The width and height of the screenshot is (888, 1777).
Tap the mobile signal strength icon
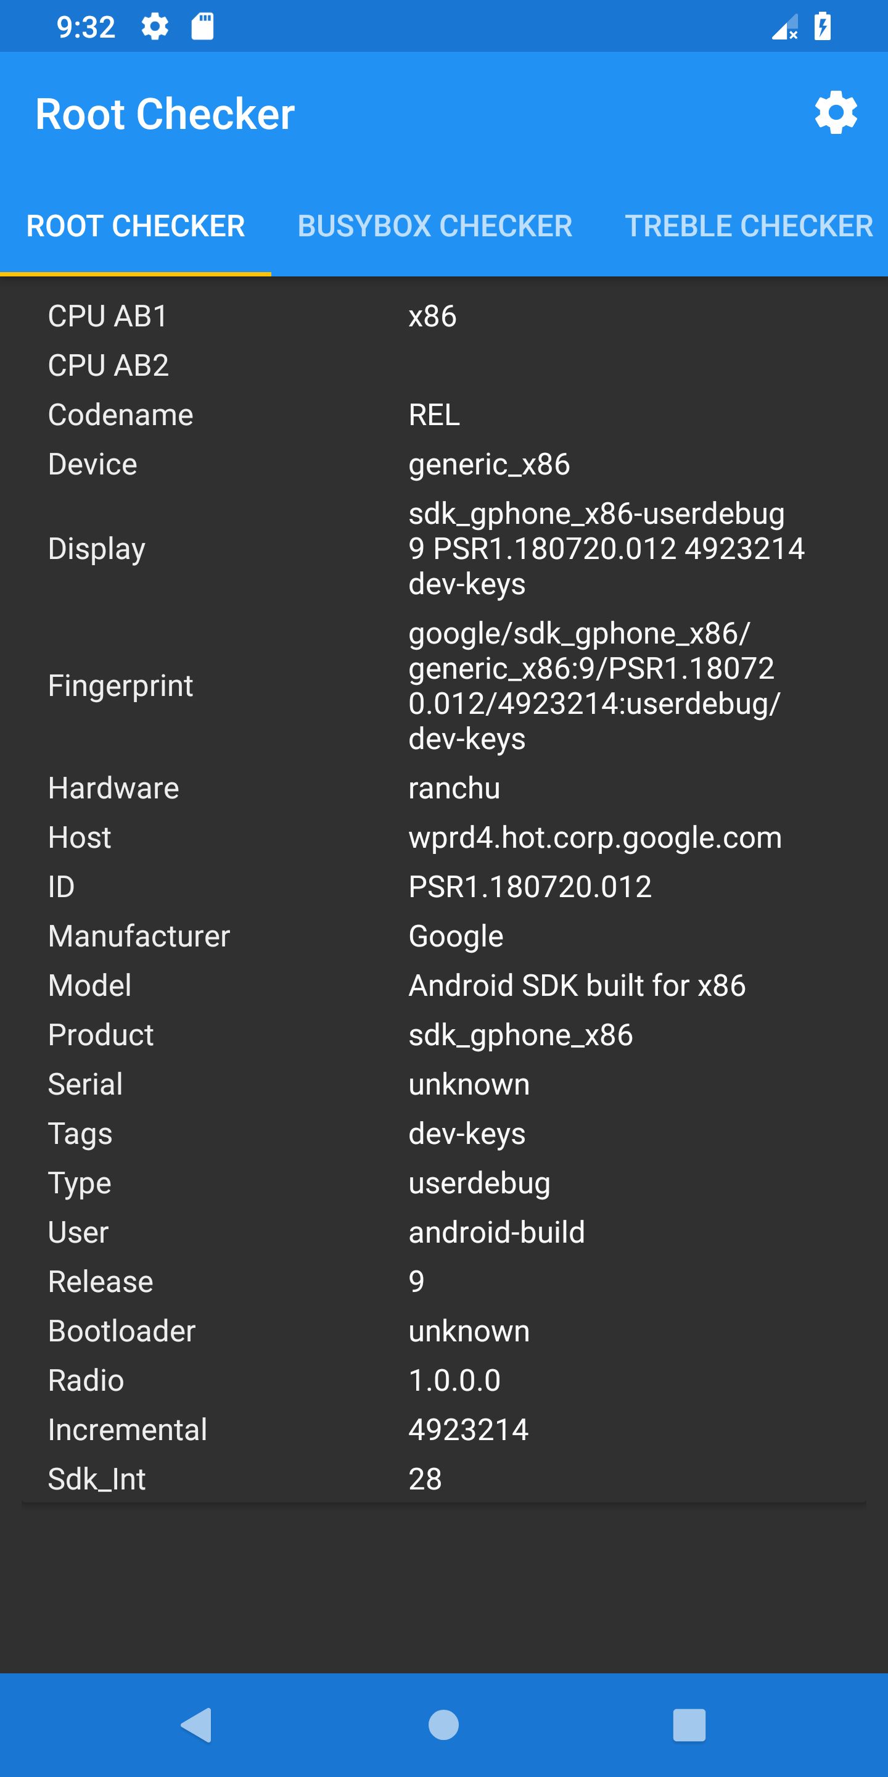(784, 28)
